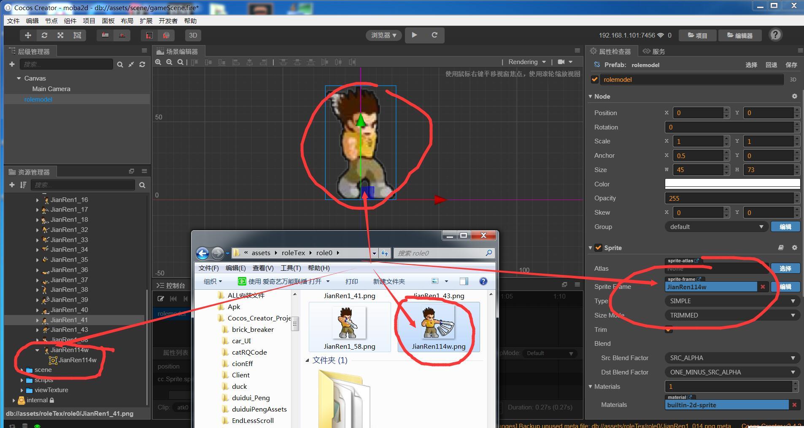Reset scene zoom with magnifier icon
This screenshot has width=804, height=428.
point(180,62)
